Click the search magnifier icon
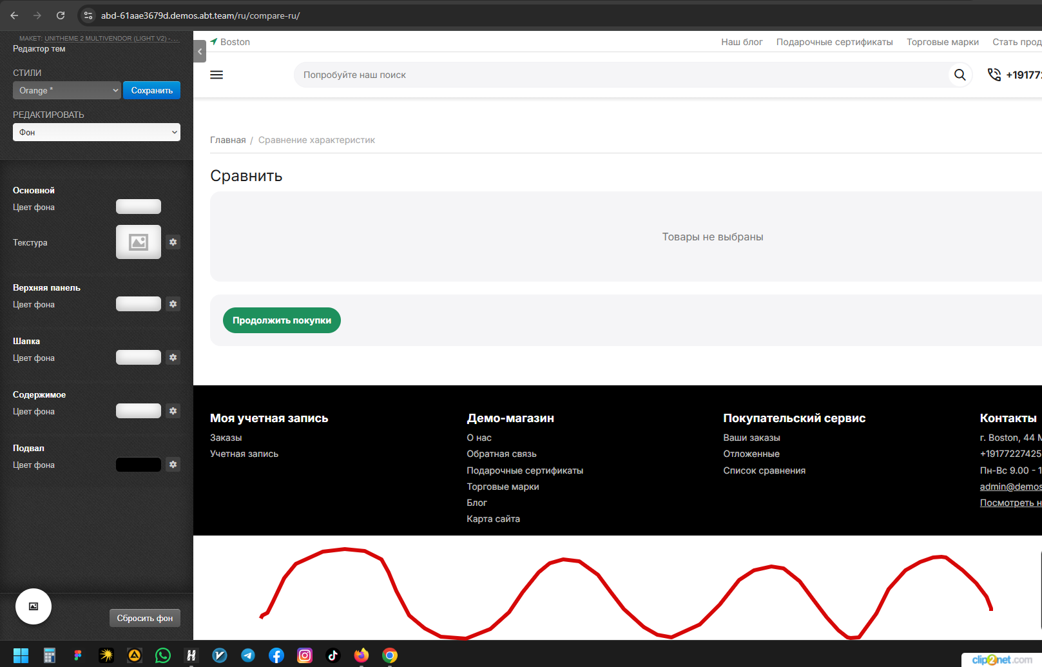Viewport: 1042px width, 667px height. pyautogui.click(x=960, y=75)
